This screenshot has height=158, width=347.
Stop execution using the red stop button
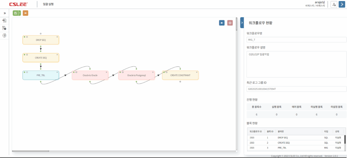click(x=230, y=23)
